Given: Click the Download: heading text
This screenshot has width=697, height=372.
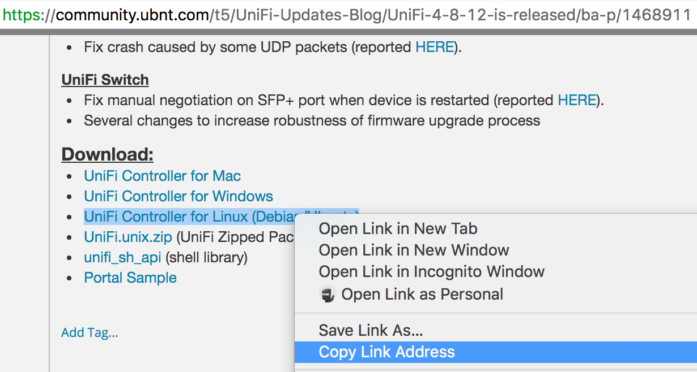Looking at the screenshot, I should point(107,154).
